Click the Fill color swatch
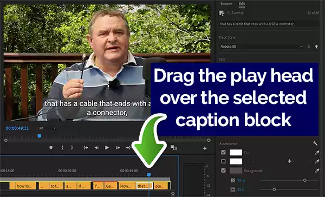 (x=236, y=153)
